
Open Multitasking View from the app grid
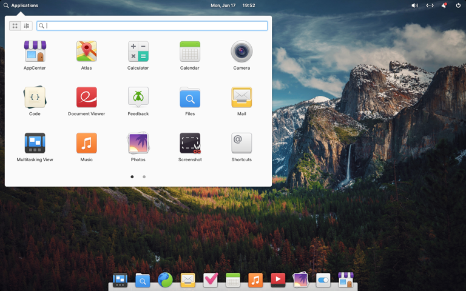(35, 147)
